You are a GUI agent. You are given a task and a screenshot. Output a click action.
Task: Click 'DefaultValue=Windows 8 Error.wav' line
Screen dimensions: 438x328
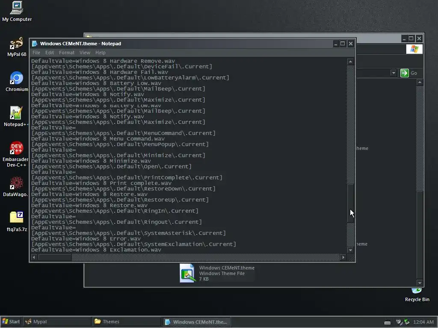click(x=86, y=238)
